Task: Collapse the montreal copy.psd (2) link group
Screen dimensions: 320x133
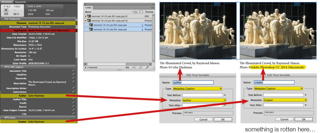Action: (86, 21)
